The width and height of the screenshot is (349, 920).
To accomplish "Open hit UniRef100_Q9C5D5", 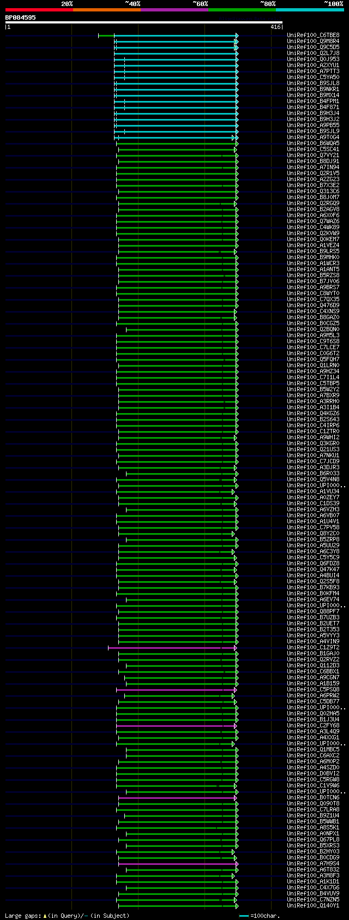I will click(313, 47).
